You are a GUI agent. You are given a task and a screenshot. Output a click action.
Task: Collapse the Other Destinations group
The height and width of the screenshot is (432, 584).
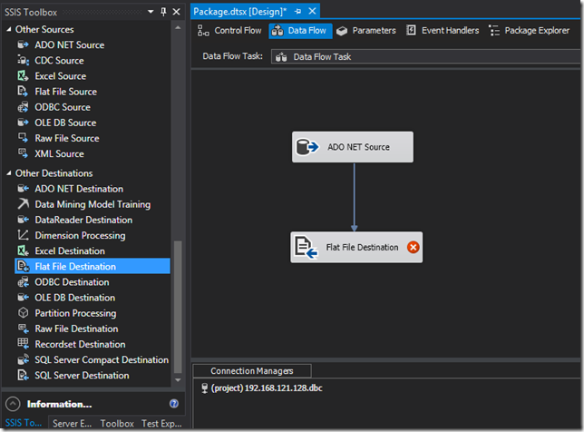pos(9,173)
